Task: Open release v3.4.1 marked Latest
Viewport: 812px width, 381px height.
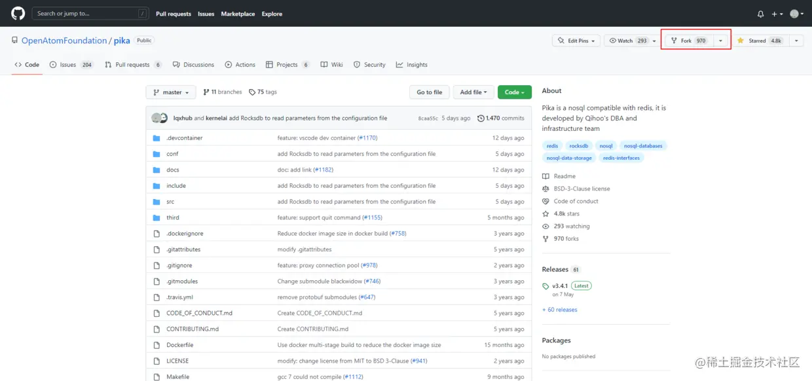Action: (x=561, y=285)
